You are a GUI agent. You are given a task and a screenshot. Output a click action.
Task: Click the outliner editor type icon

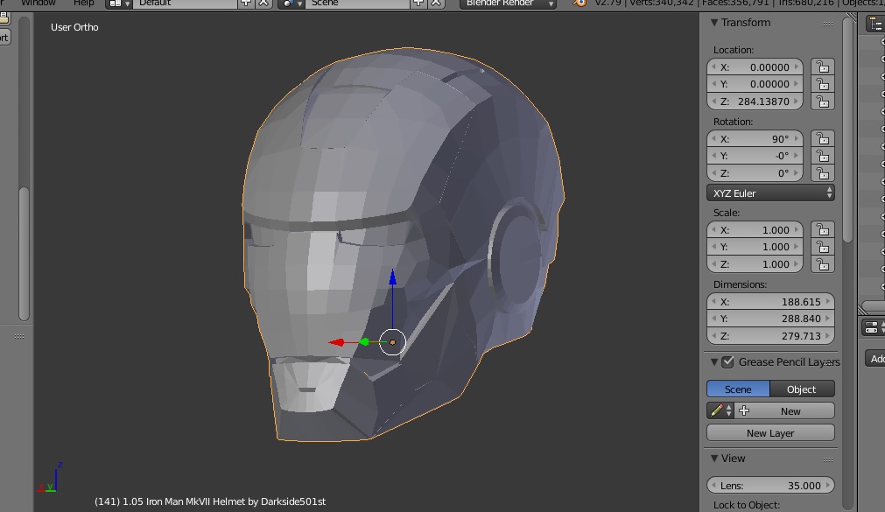click(874, 25)
